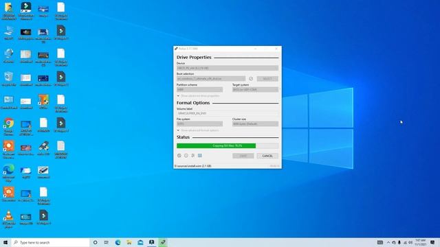Open the Boot selection dropdown
Image resolution: width=440 pixels, height=247 pixels.
pyautogui.click(x=211, y=79)
